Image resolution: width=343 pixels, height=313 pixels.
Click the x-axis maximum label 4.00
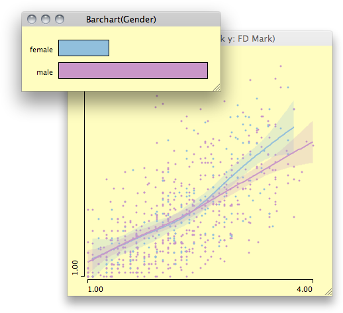(x=305, y=289)
